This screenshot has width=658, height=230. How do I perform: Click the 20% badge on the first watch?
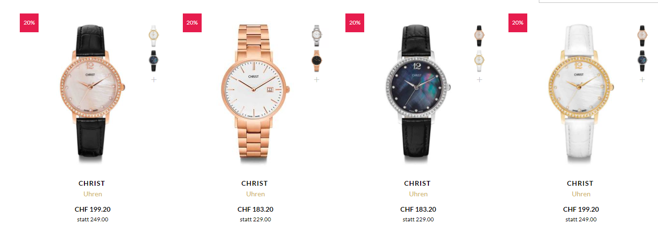coord(29,23)
